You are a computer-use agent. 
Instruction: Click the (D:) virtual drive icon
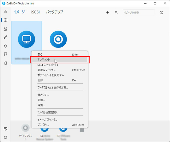(44, 129)
